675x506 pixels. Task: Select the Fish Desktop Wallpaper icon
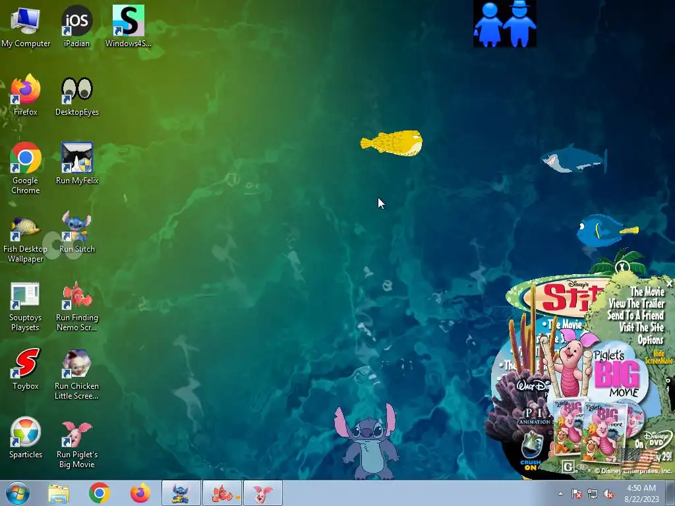coord(26,240)
